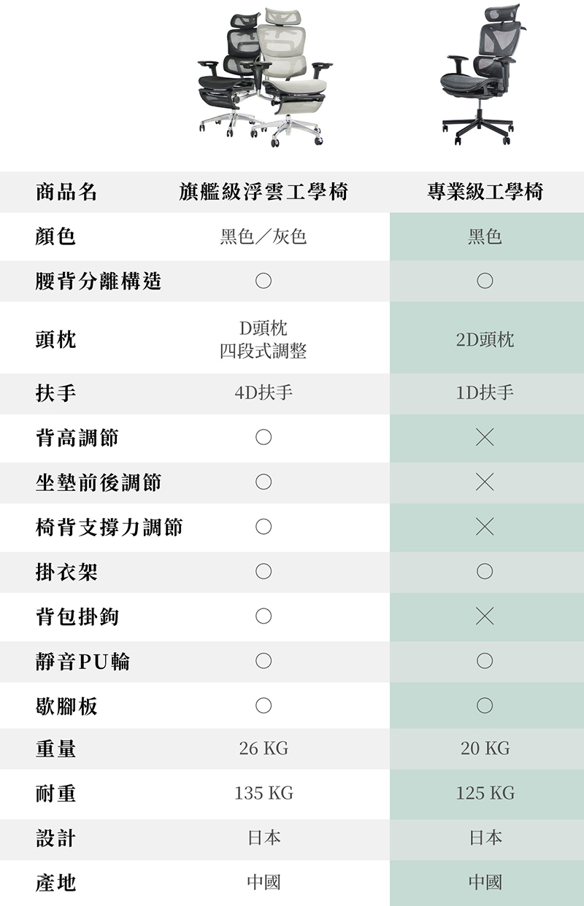The width and height of the screenshot is (584, 906).
Task: Click the X mark in the 背包掛鉤 row
Action: point(485,616)
